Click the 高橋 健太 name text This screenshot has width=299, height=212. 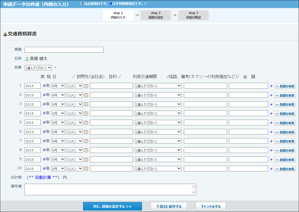point(39,59)
